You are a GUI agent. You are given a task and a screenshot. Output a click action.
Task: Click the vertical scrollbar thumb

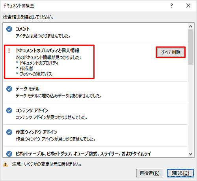[x=191, y=47]
